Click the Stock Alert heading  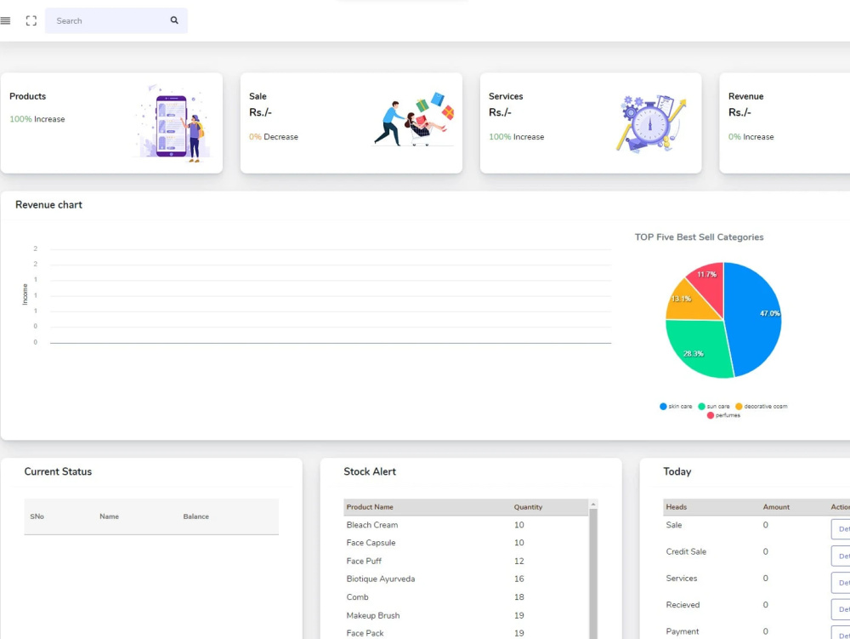point(370,471)
